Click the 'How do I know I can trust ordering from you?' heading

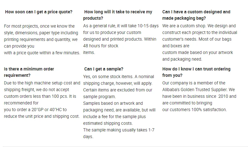196,72
